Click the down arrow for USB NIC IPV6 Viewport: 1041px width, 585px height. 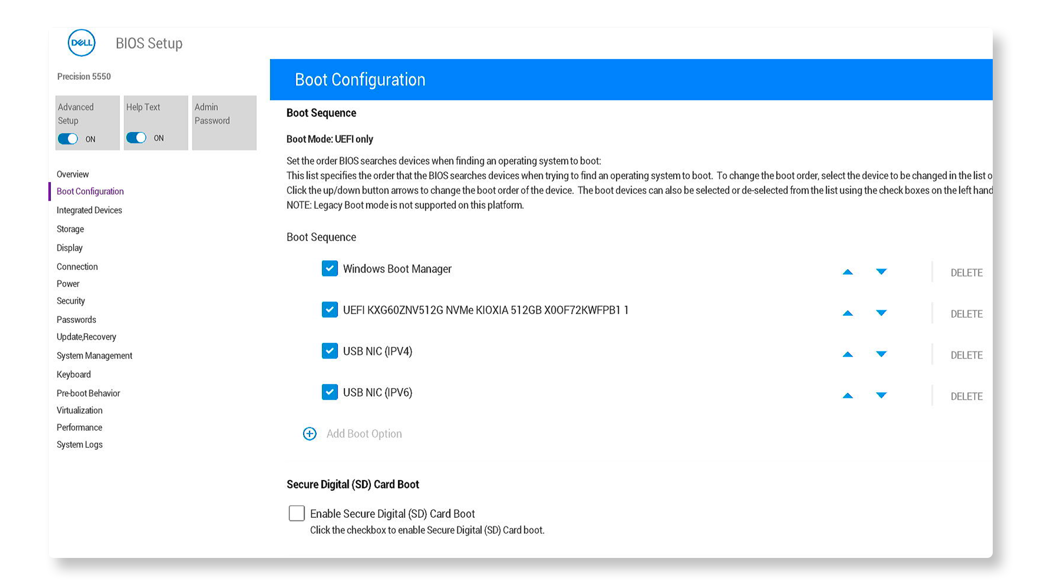click(880, 396)
